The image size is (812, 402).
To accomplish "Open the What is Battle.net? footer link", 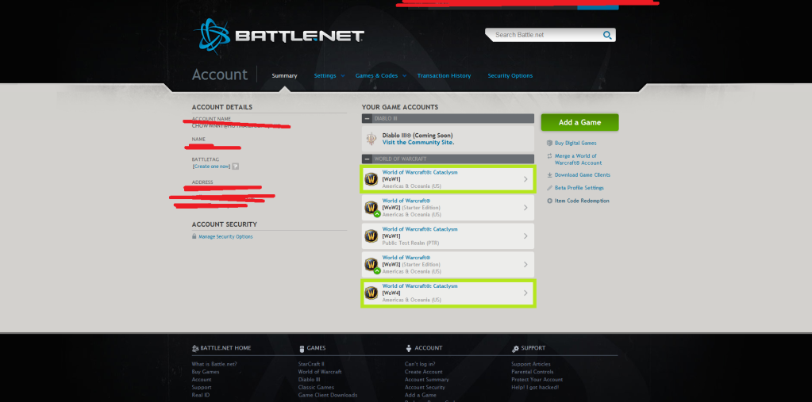I will [x=214, y=364].
